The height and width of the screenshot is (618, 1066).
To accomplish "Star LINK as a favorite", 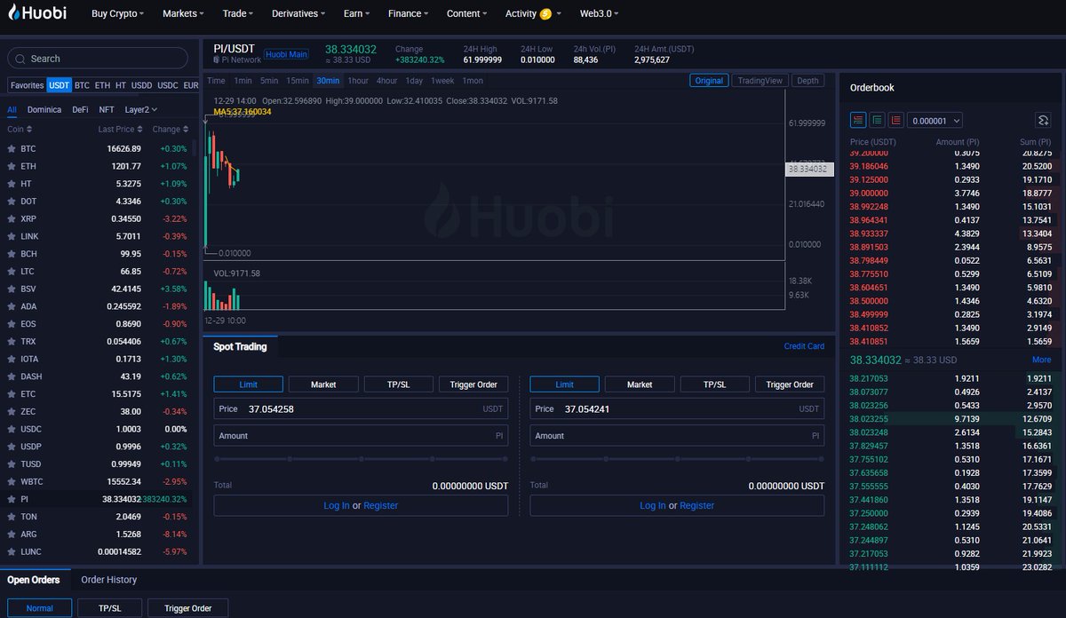I will point(12,236).
